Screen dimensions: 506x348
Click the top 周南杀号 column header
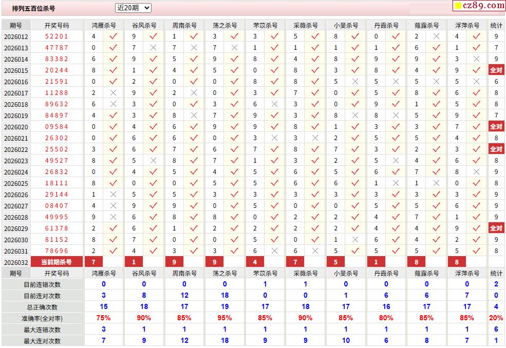[184, 25]
